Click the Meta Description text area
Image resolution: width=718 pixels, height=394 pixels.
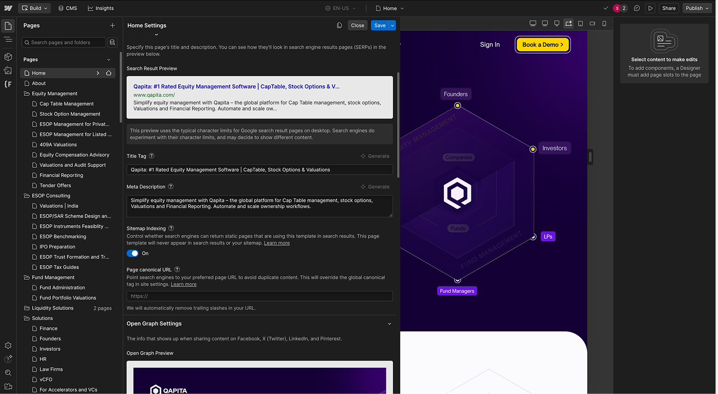(260, 206)
